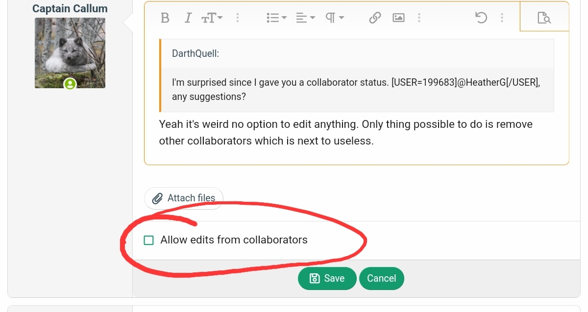
Task: Click the 'Allow edits from collaborators' label
Action: pyautogui.click(x=234, y=240)
